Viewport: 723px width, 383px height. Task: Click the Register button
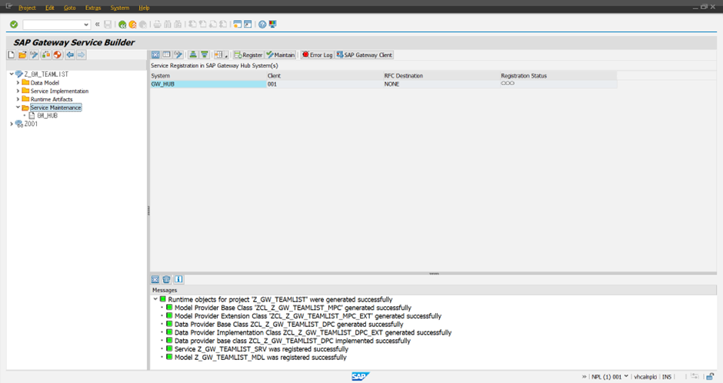coord(248,54)
